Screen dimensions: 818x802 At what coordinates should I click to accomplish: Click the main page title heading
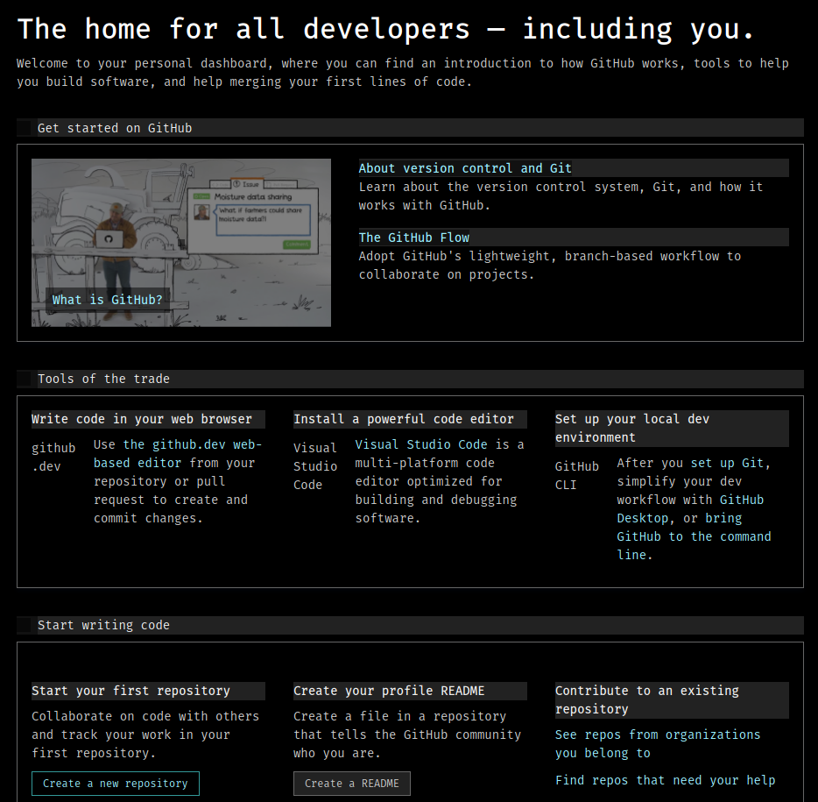[x=386, y=29]
